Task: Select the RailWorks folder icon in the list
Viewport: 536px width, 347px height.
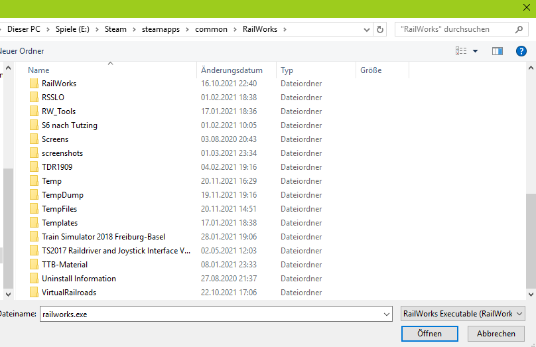Action: pos(34,84)
